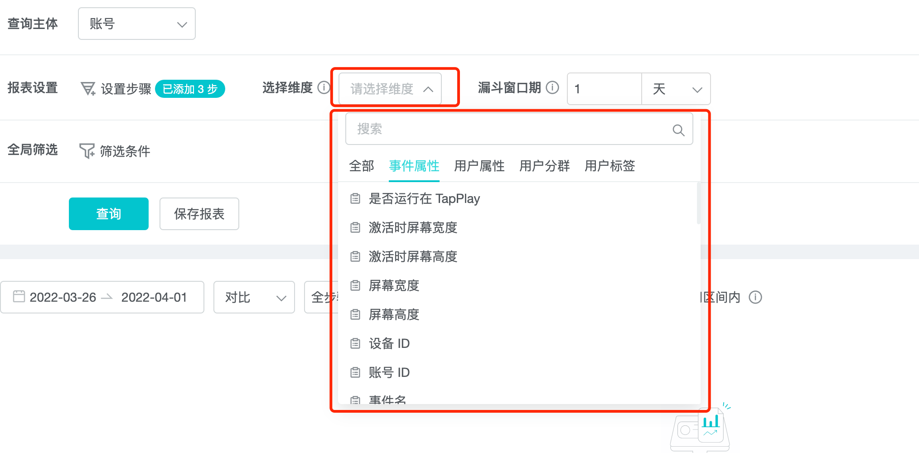The width and height of the screenshot is (919, 453).
Task: Click the funnel icon beside 设置步骤
Action: click(x=88, y=88)
